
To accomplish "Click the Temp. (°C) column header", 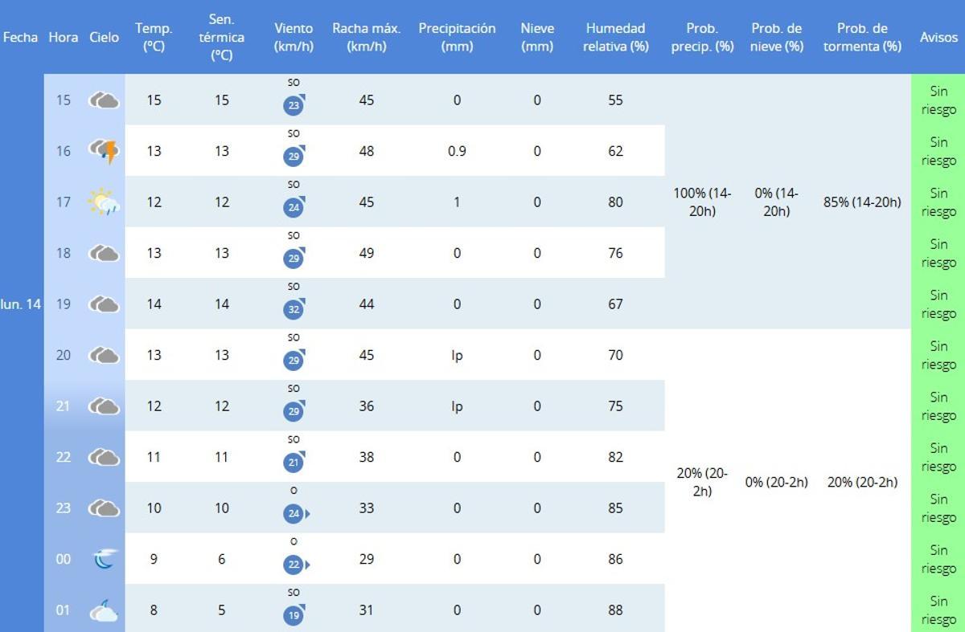I will (154, 37).
